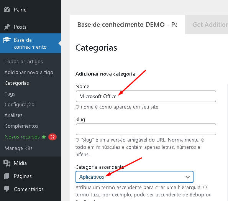Click the Posts pushpin icon

(x=7, y=27)
